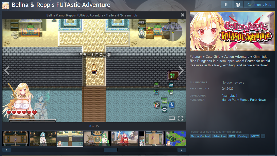Select the thumbnail with a pink-haired warrior

pos(125,139)
